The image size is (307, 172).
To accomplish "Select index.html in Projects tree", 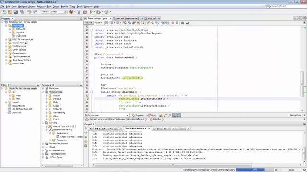I will point(21,36).
